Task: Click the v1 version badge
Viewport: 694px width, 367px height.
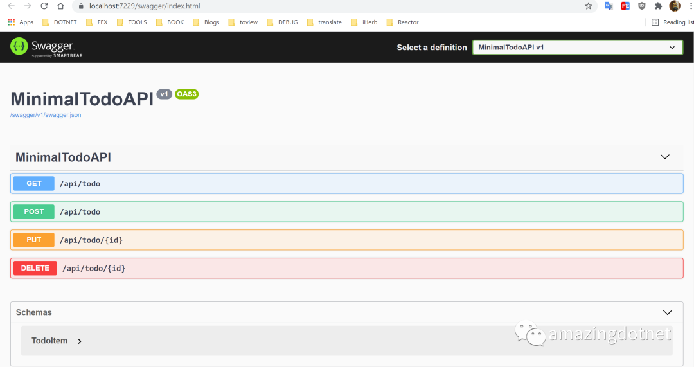Action: (x=165, y=94)
